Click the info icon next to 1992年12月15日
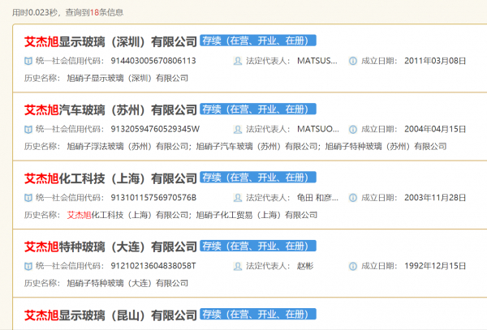487x330 pixels. pos(353,266)
